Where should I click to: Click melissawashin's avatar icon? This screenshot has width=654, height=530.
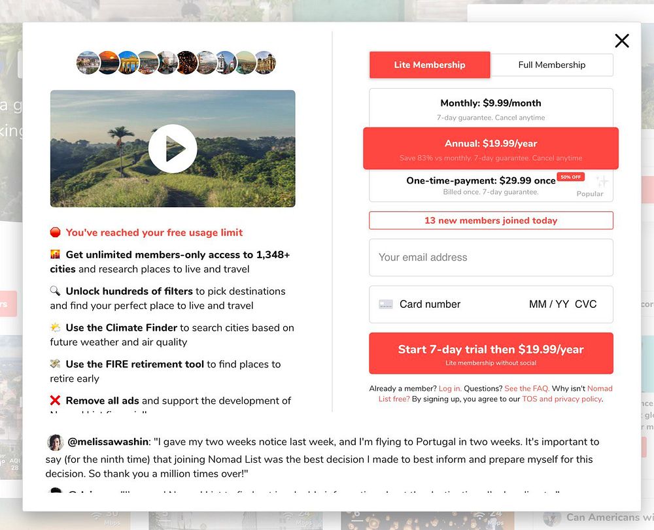click(55, 442)
